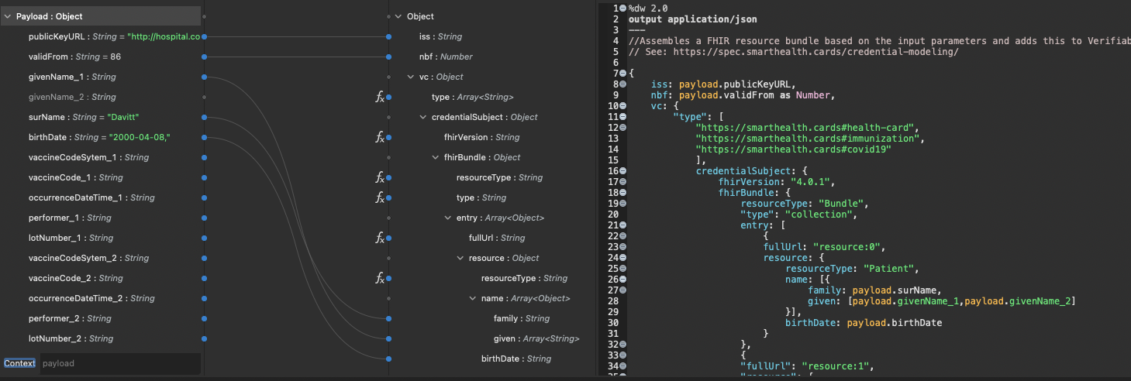Image resolution: width=1131 pixels, height=381 pixels.
Task: Collapse the Payload : Object input tree
Action: point(8,16)
